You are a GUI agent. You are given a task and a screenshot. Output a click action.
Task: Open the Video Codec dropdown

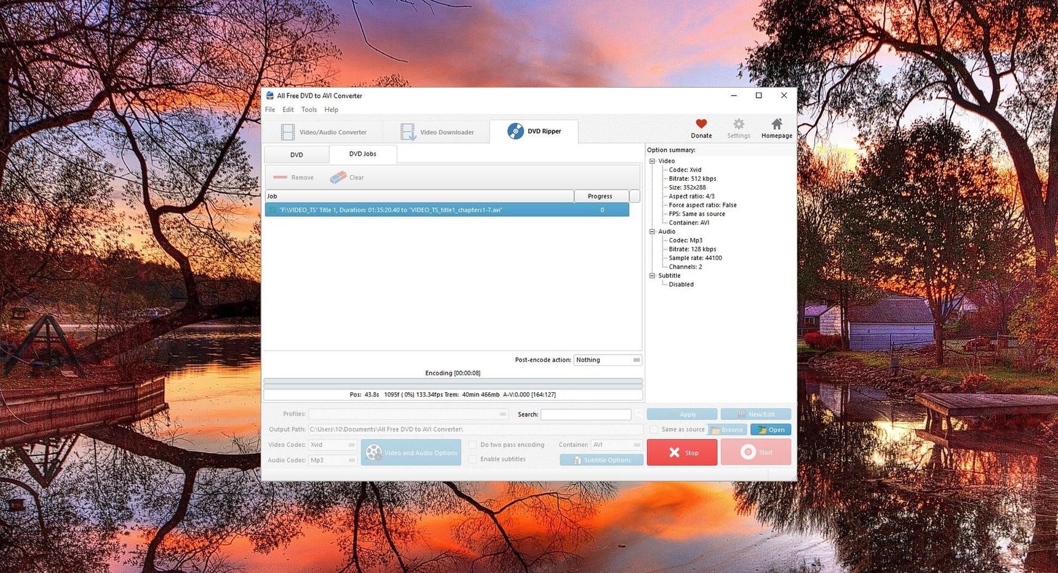pos(332,445)
